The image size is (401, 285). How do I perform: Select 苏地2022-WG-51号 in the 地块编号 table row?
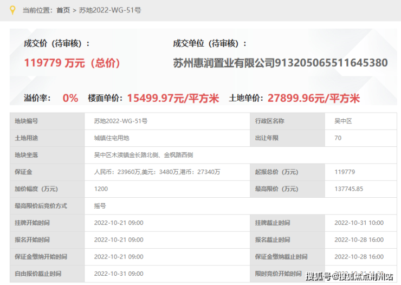121,121
